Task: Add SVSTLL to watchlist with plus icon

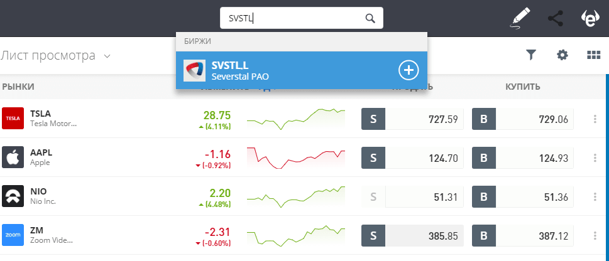Action: coord(409,70)
